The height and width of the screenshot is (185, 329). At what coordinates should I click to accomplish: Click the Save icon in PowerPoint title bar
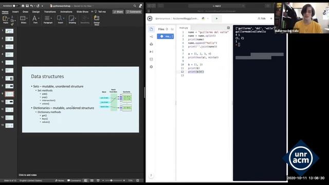(27, 6)
